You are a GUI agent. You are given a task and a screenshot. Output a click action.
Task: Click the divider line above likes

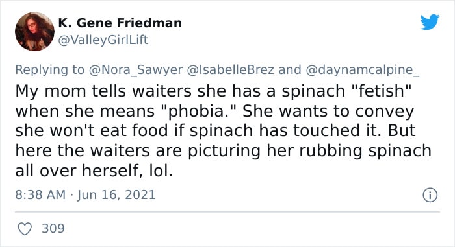point(227,212)
